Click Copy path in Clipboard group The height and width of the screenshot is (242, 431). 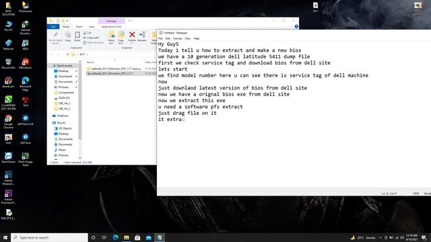click(91, 38)
